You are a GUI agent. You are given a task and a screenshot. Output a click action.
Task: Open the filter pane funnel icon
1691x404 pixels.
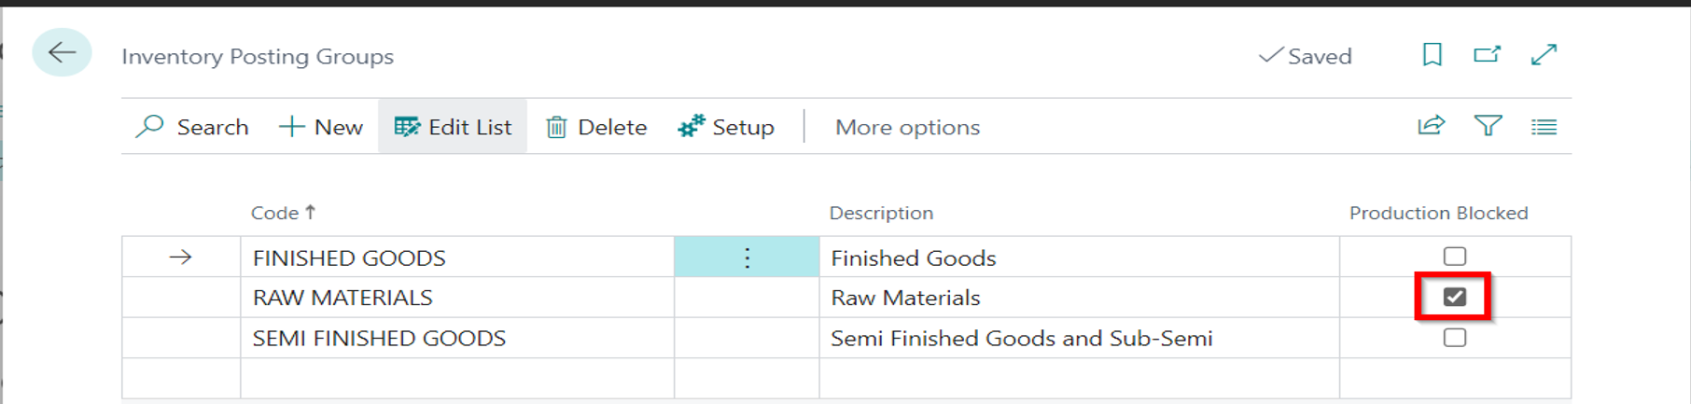(x=1488, y=126)
